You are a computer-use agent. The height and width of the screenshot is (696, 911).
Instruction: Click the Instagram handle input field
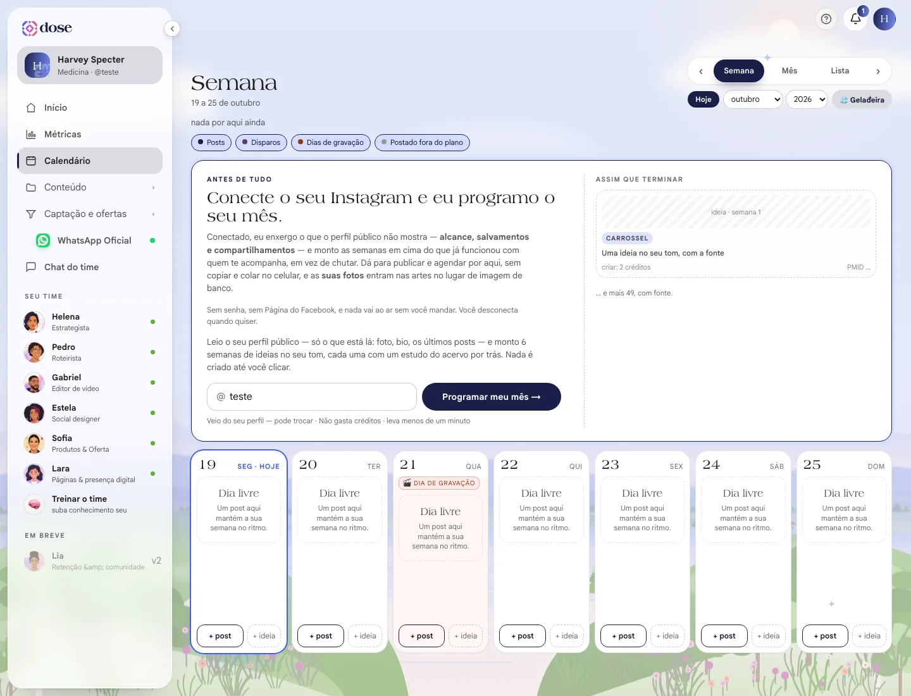pos(312,397)
